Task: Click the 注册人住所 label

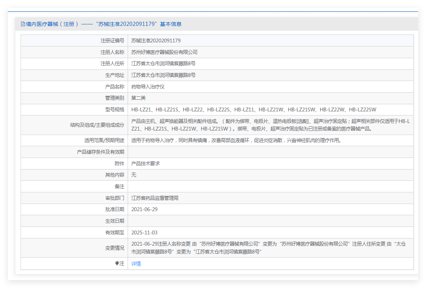Action: (112, 63)
